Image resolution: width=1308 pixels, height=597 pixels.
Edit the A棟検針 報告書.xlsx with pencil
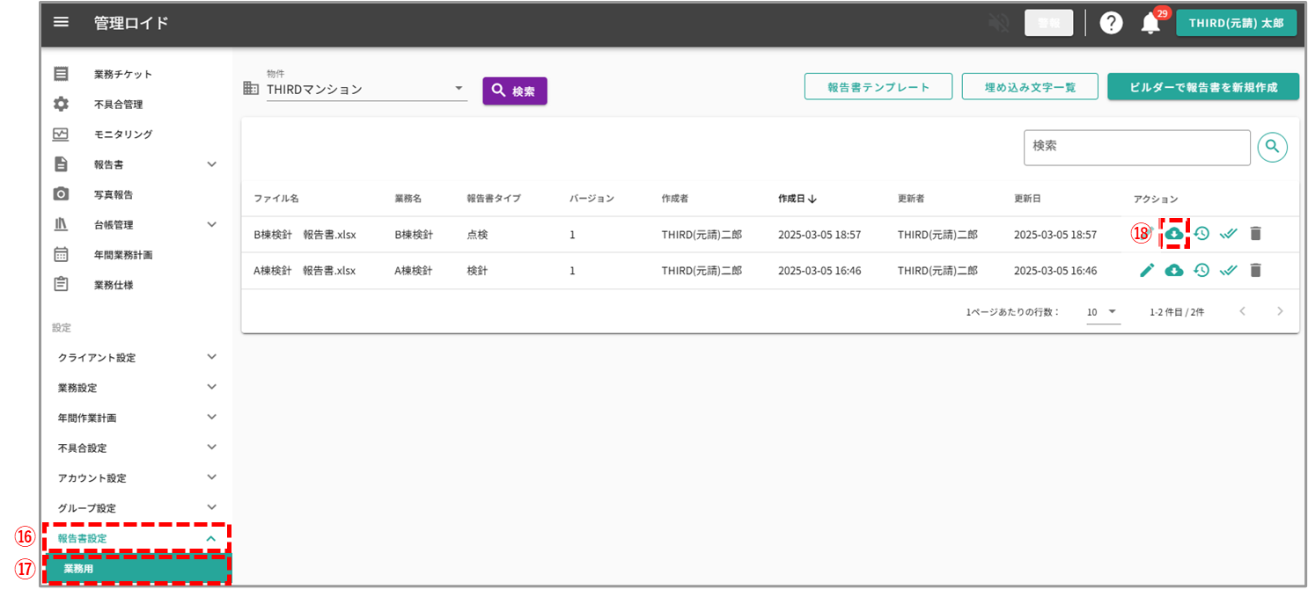1147,271
